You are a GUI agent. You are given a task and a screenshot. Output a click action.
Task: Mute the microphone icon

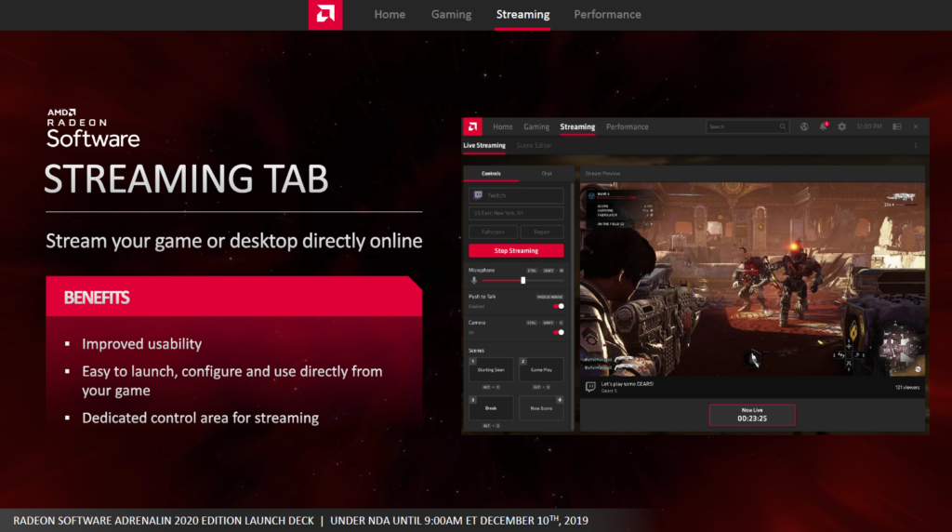point(474,281)
